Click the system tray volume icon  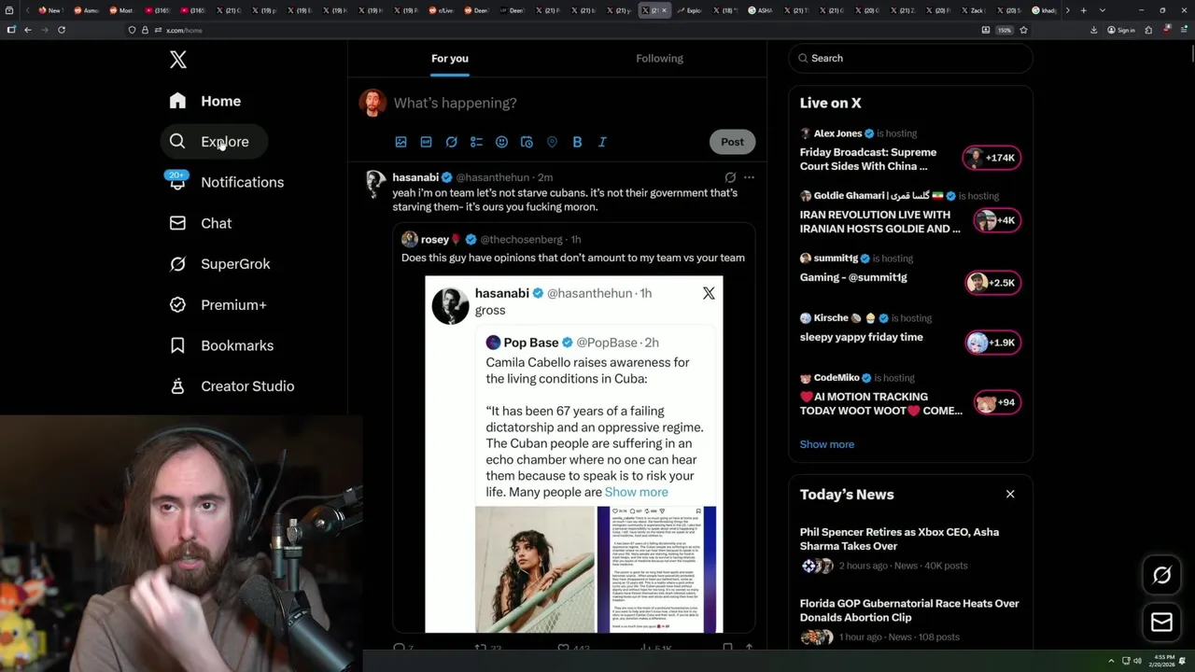[x=1136, y=661]
